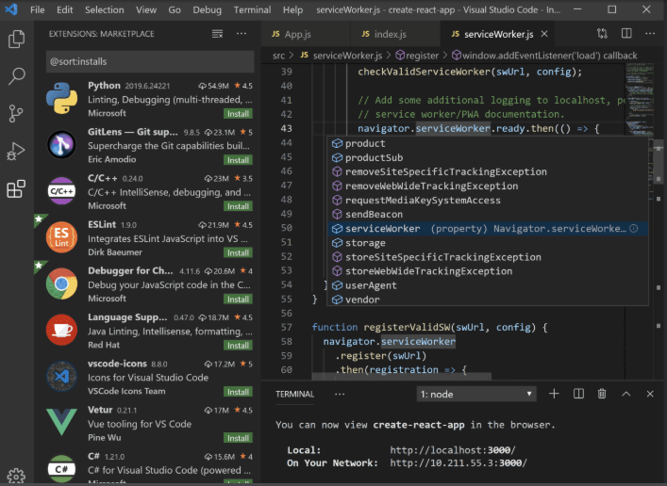The height and width of the screenshot is (486, 667).
Task: Open the Search view in activity bar
Action: click(x=16, y=76)
